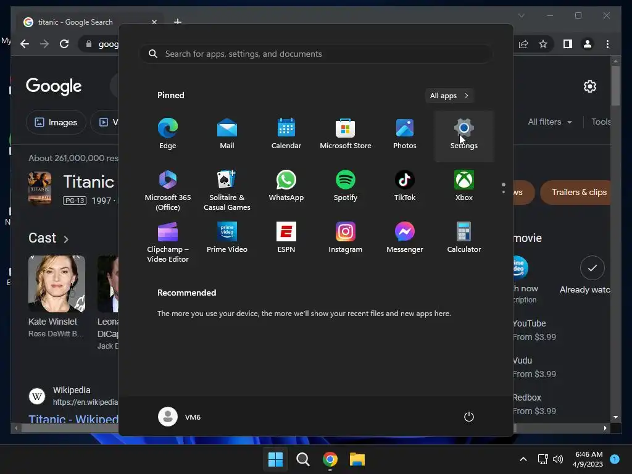
Task: Go to next page of pinned apps
Action: point(504,192)
